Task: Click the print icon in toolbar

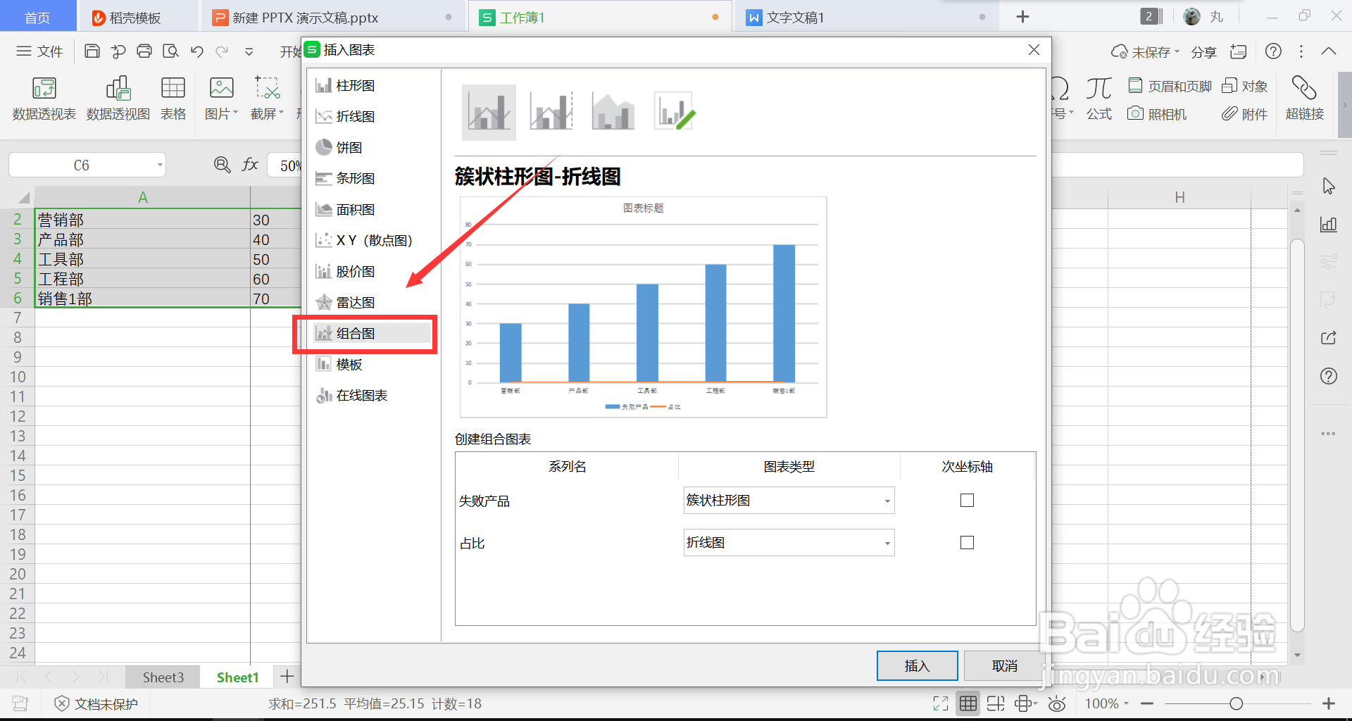Action: [144, 51]
